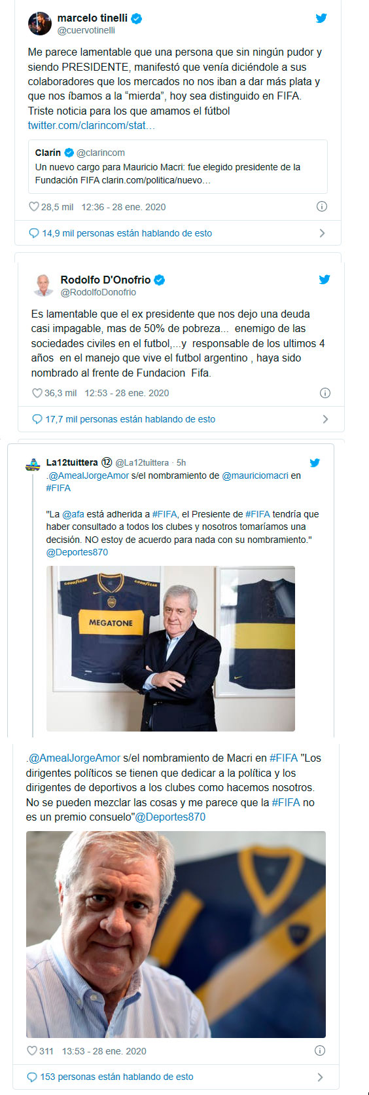Click the Twitter bird icon on D'Onofrio's tweet
The height and width of the screenshot is (1095, 369).
[325, 280]
